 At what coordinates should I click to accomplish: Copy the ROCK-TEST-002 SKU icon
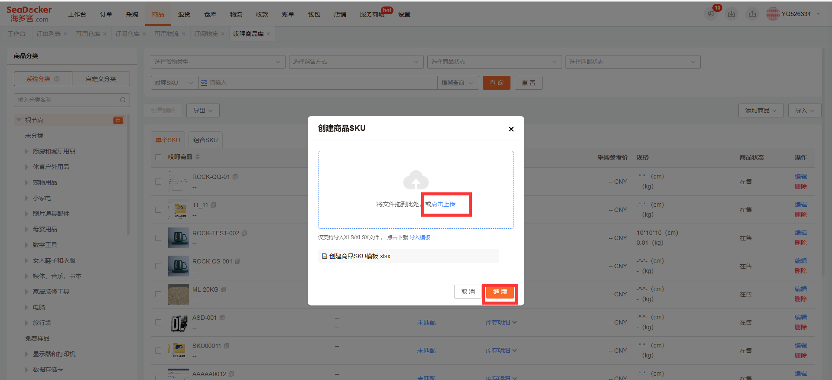pyautogui.click(x=244, y=233)
